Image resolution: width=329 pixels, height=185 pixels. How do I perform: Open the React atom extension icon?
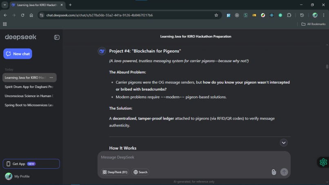[271, 15]
